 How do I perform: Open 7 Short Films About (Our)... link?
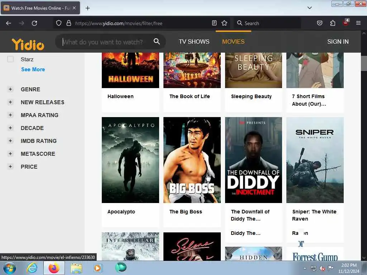pos(309,100)
